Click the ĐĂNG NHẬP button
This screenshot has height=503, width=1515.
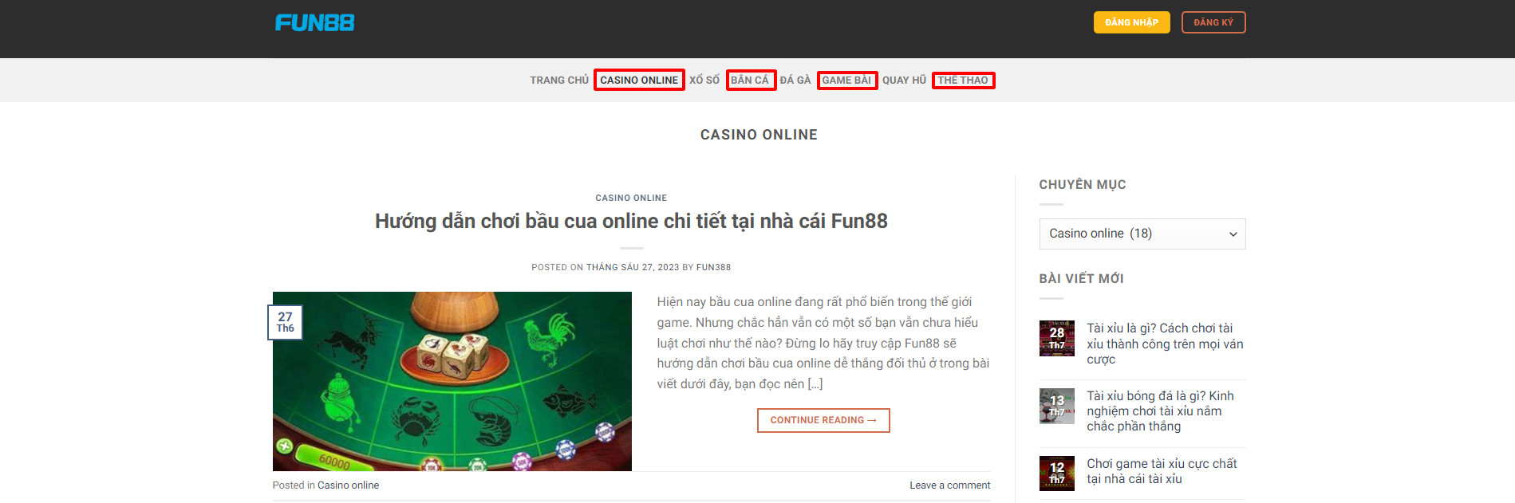[1131, 22]
